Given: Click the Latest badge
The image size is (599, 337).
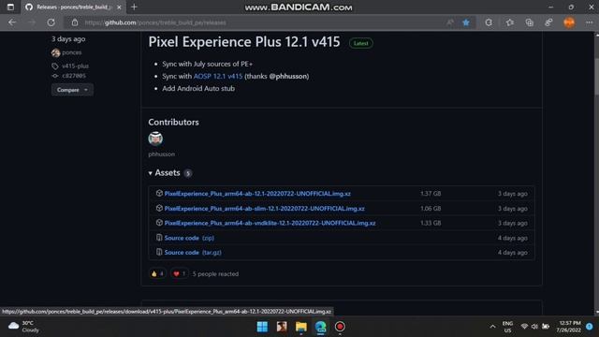Looking at the screenshot, I should pyautogui.click(x=360, y=43).
